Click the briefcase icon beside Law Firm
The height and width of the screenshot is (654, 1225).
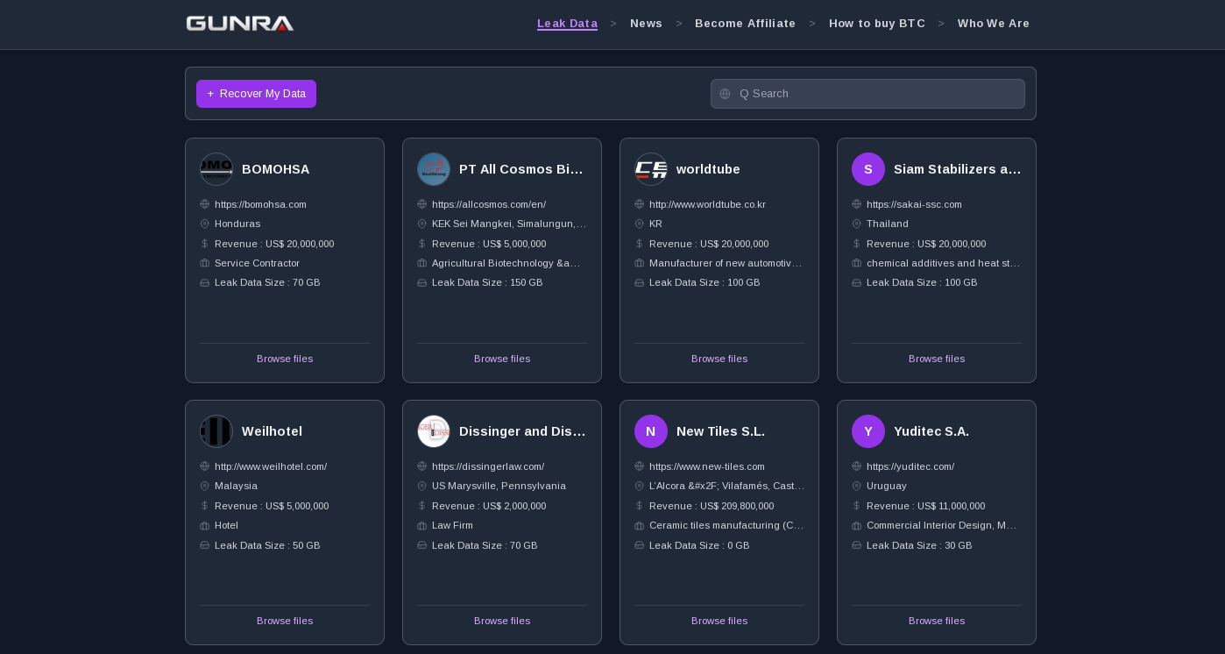[x=422, y=525]
